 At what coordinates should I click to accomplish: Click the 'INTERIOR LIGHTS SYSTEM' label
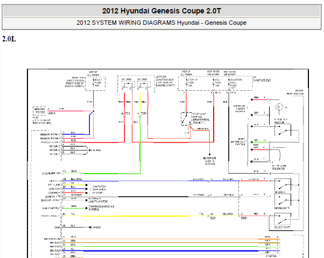240,109
